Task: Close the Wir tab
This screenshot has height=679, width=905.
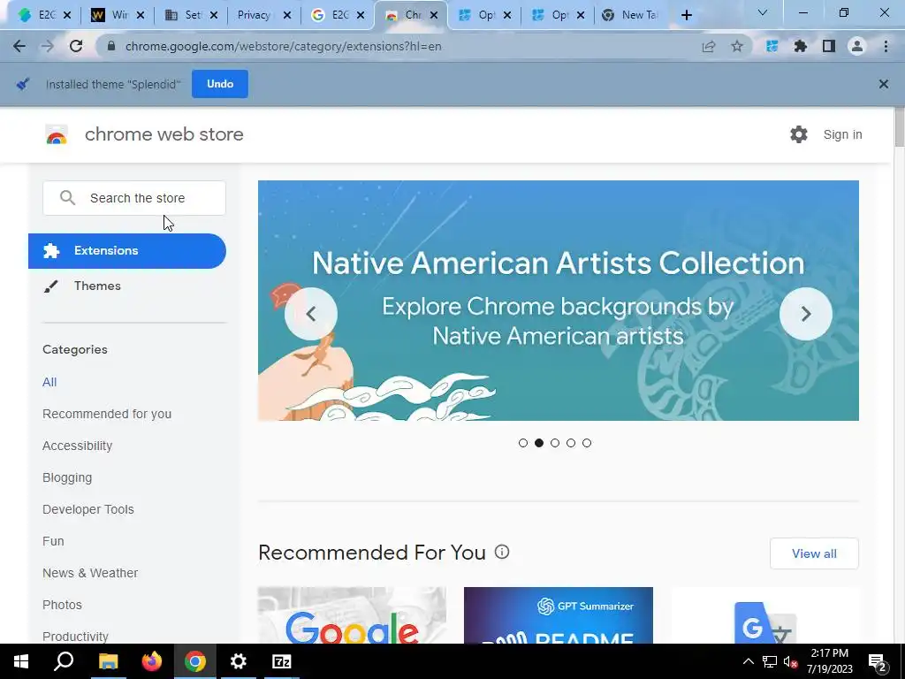Action: [x=141, y=16]
